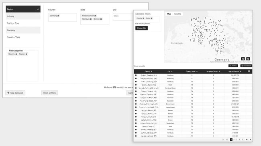Image resolution: width=261 pixels, height=146 pixels.
Task: Select the Emden city cell
Action: click(x=170, y=120)
